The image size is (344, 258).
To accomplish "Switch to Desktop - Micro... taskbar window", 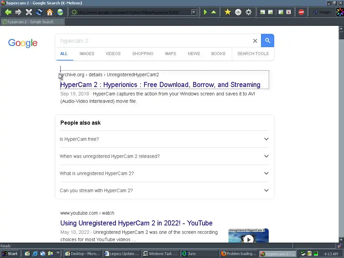I will [83, 254].
